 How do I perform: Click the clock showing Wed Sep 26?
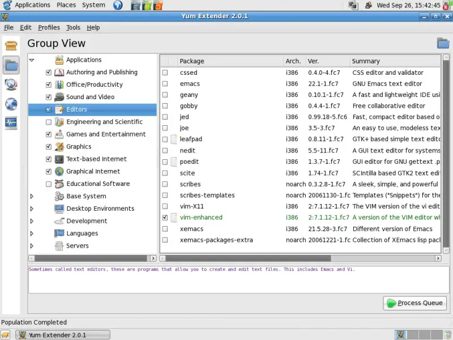tap(408, 5)
